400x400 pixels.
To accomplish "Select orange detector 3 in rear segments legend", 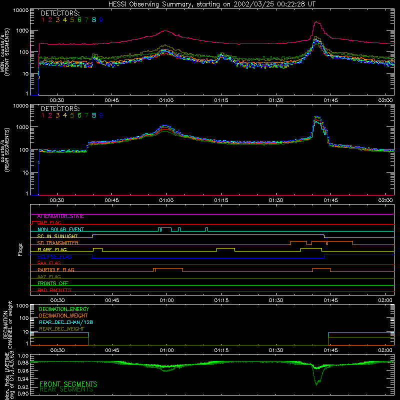I will point(57,115).
